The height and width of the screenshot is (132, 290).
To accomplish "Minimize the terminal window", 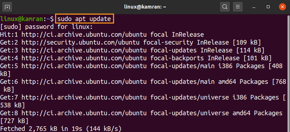I will (x=254, y=7).
